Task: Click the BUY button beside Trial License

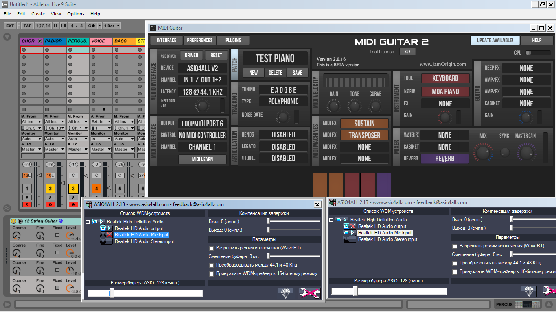Action: pyautogui.click(x=407, y=52)
